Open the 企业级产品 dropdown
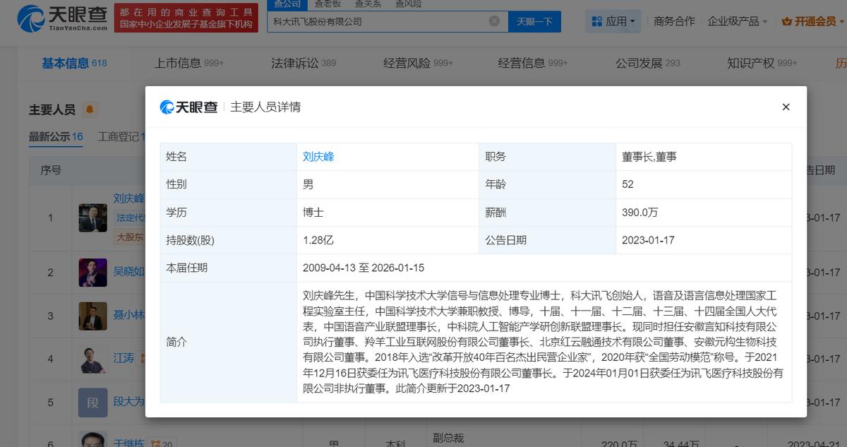847x447 pixels. tap(738, 22)
